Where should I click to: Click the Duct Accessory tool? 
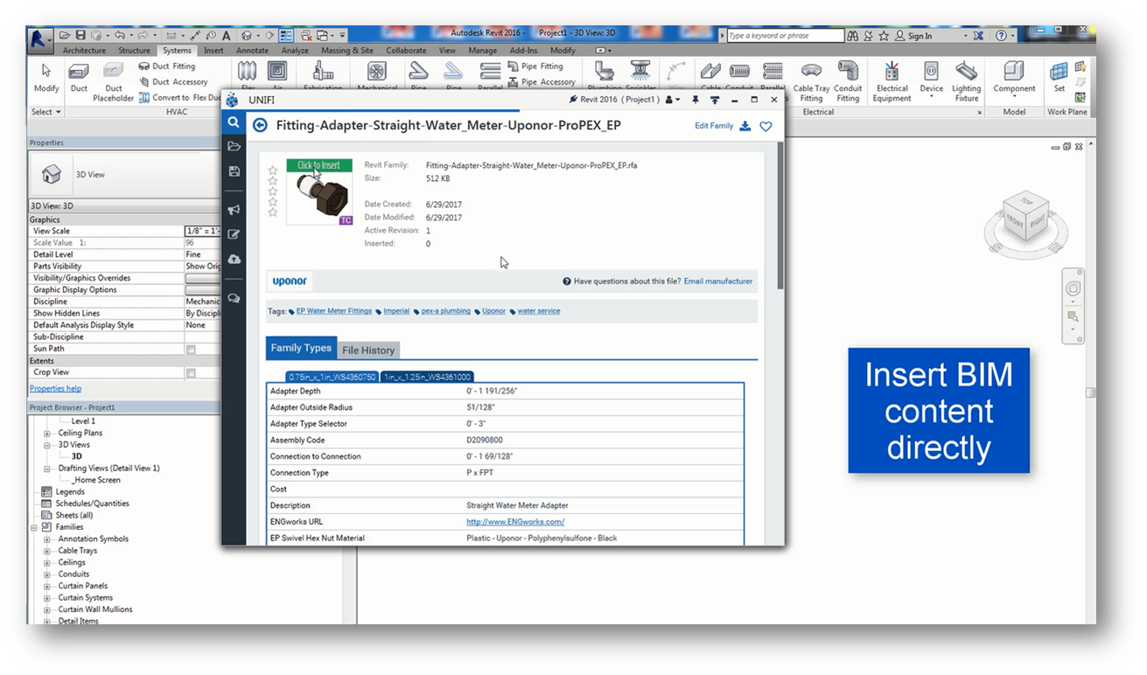173,82
